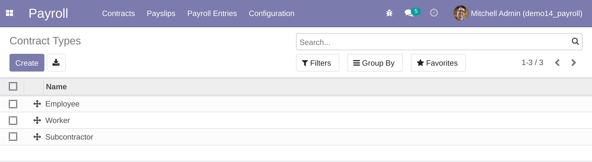Open the Subcontractor contract type record
This screenshot has width=592, height=162.
[69, 137]
